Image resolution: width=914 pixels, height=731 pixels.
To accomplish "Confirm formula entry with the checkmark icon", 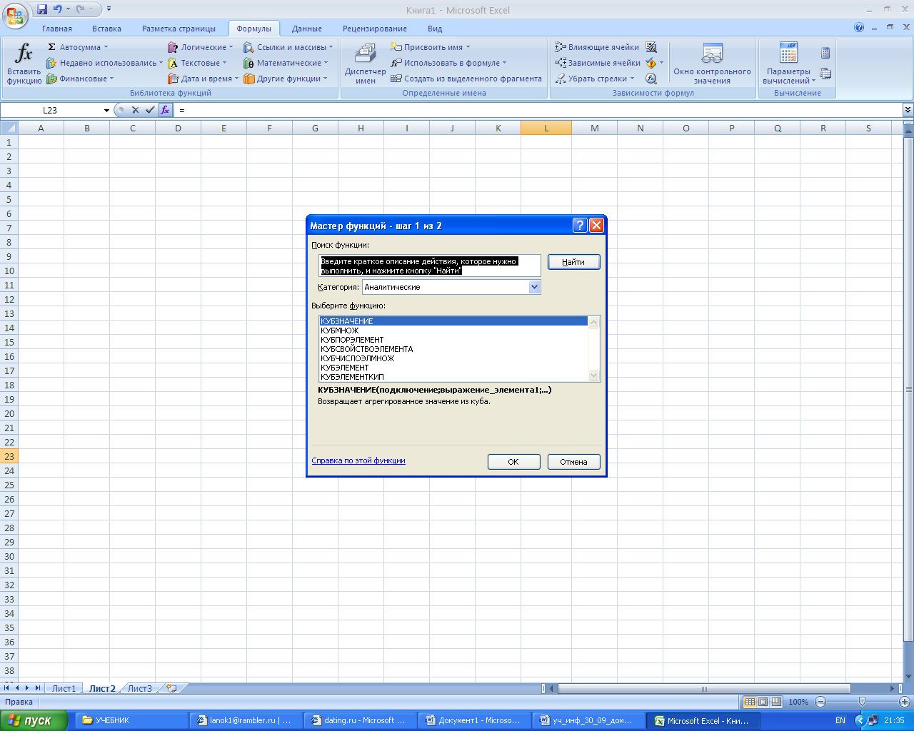I will click(150, 110).
